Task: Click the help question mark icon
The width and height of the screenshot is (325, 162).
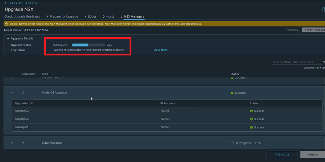Action: pyautogui.click(x=324, y=10)
